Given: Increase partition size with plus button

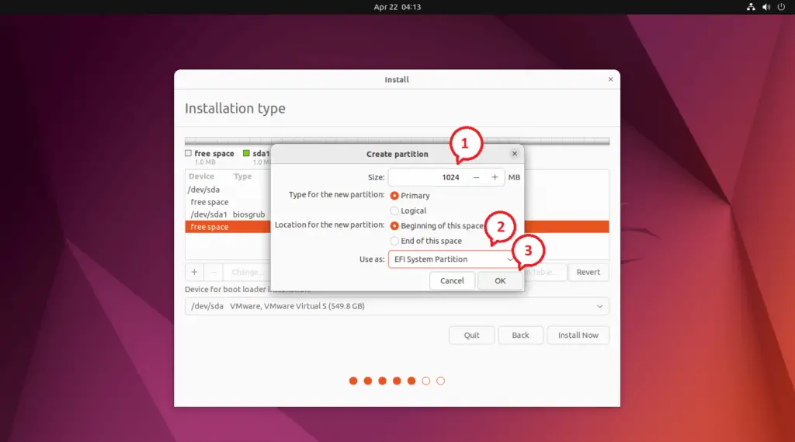Looking at the screenshot, I should pyautogui.click(x=495, y=177).
